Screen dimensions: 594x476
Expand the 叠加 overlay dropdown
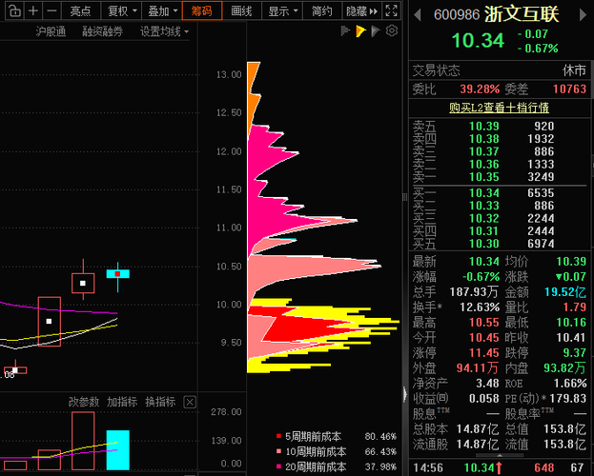(162, 10)
